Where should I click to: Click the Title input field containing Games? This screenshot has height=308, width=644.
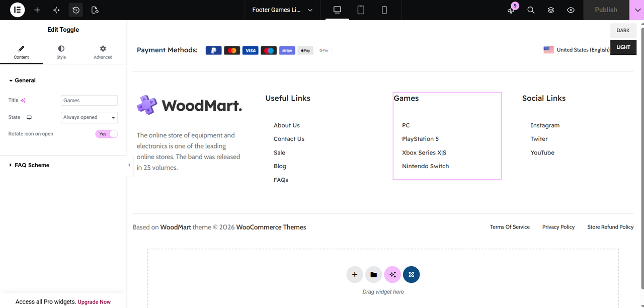tap(89, 100)
